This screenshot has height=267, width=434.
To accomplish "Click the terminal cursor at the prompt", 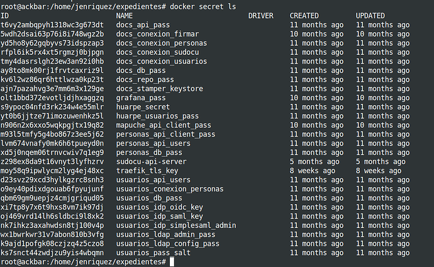I will click(172, 262).
